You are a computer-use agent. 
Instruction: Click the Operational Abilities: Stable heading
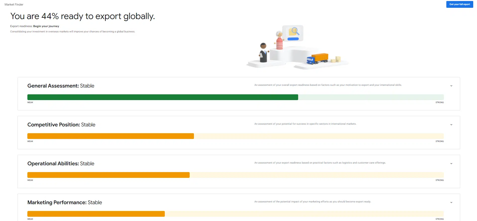point(61,164)
